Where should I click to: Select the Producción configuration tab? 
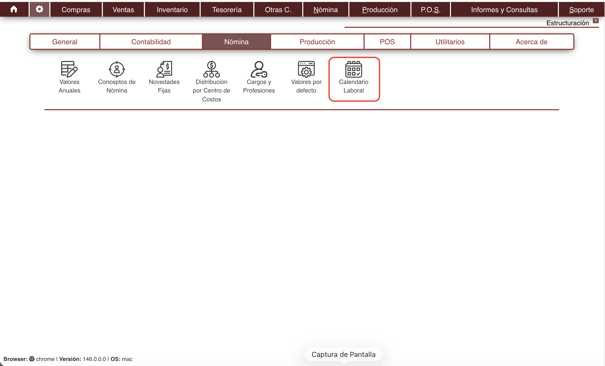point(317,42)
